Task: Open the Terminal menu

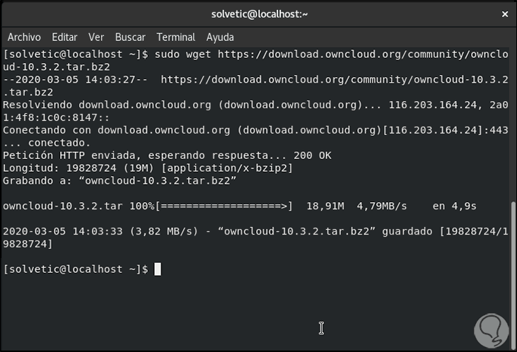Action: coord(175,37)
